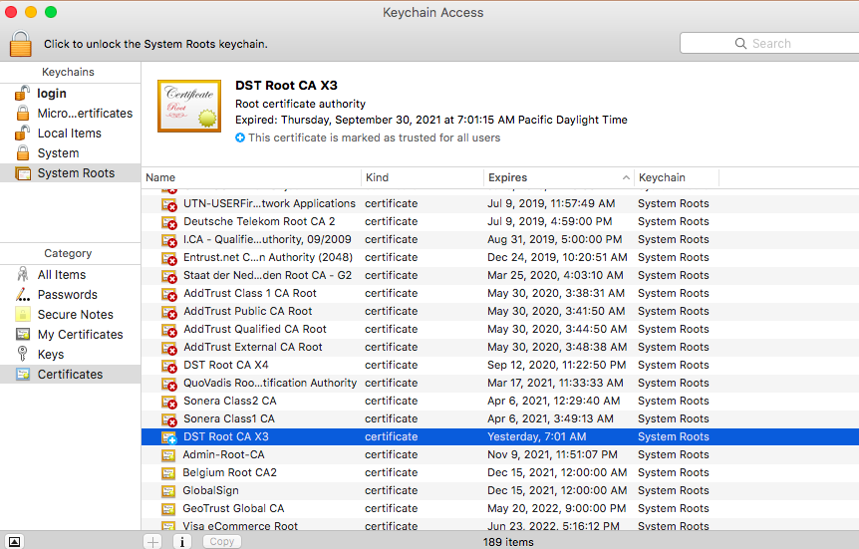Click the Keys category key icon
859x549 pixels.
(22, 355)
